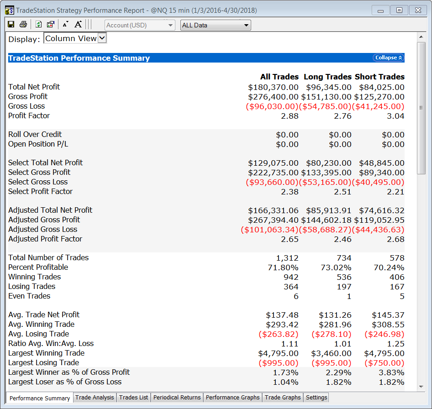The width and height of the screenshot is (432, 409).
Task: Click the Adjusted Profit Factor label
Action: coord(45,239)
